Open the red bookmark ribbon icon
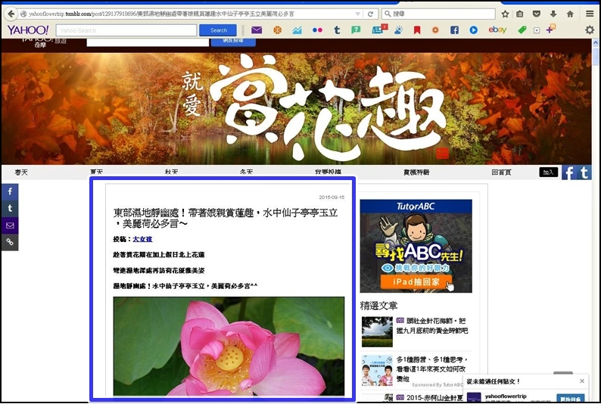The image size is (601, 404). click(417, 30)
